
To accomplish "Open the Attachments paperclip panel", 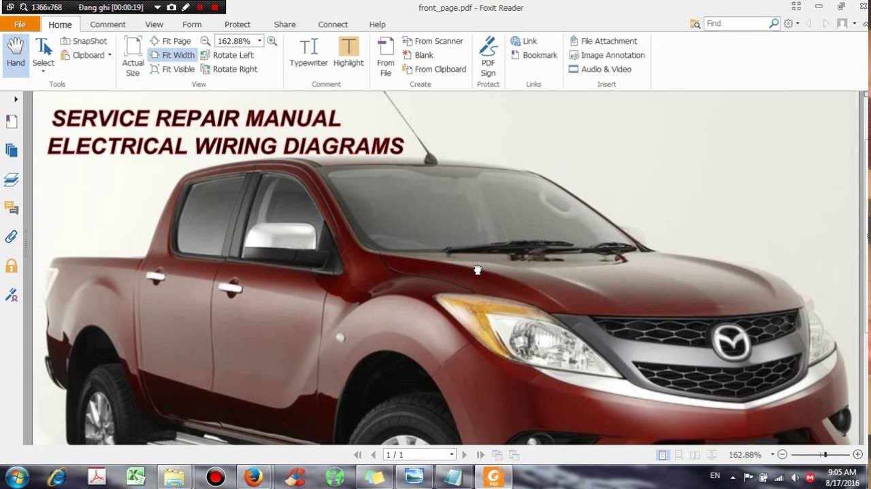I will click(12, 237).
